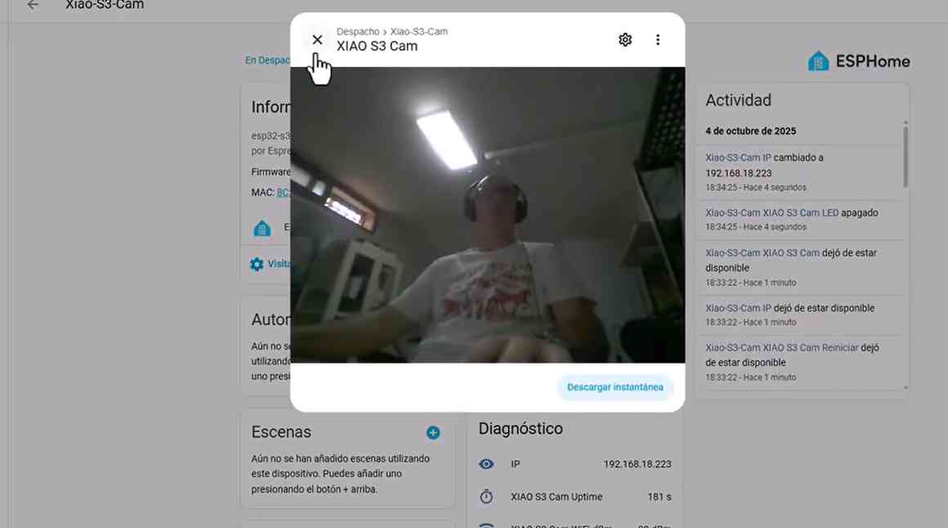
Task: Click the gear icon next to Visita
Action: point(257,264)
